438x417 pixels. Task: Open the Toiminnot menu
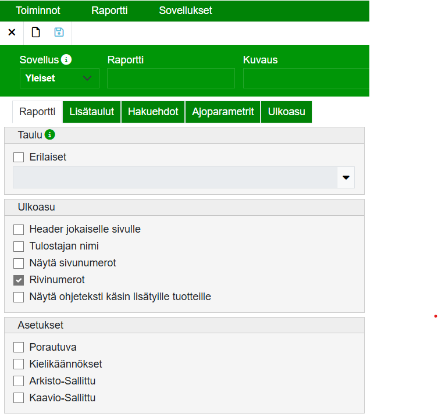point(38,10)
